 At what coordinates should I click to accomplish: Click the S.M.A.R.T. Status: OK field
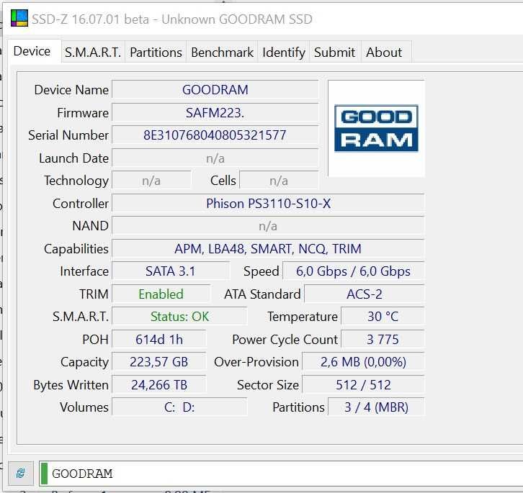click(179, 317)
